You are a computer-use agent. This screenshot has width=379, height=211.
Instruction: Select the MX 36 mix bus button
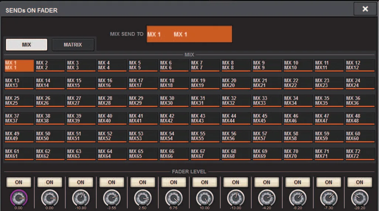coord(360,101)
